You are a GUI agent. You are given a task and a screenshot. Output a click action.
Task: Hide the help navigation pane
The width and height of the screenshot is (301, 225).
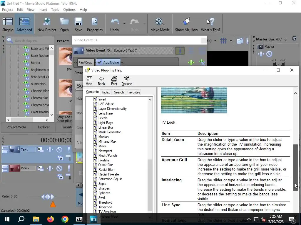pos(89,81)
